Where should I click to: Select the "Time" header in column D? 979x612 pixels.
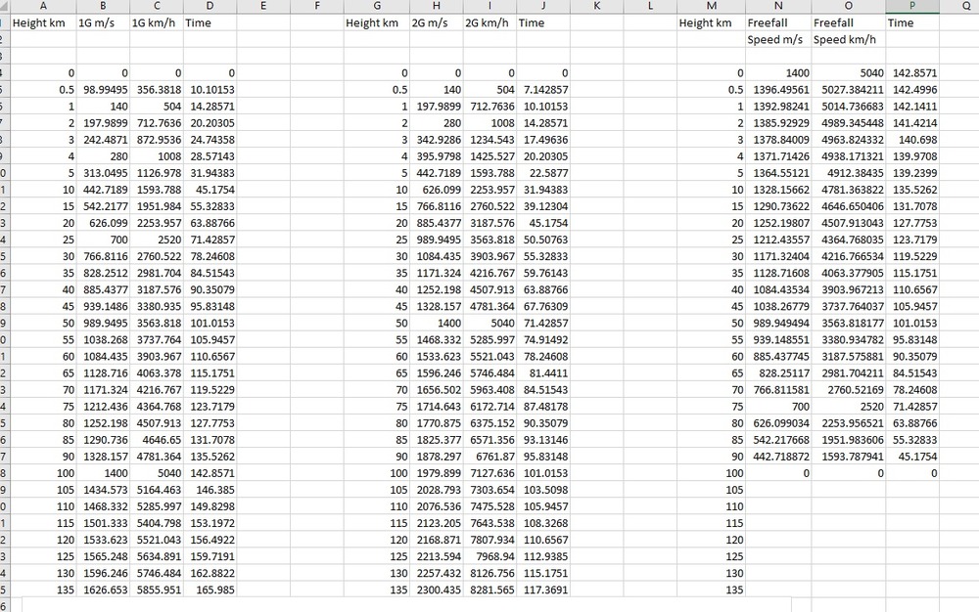point(210,22)
